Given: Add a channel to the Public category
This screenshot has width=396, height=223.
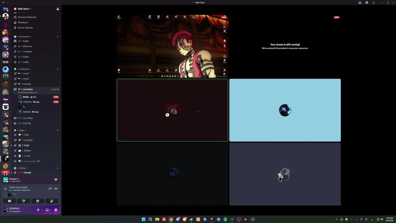Looking at the screenshot, I should click(58, 130).
